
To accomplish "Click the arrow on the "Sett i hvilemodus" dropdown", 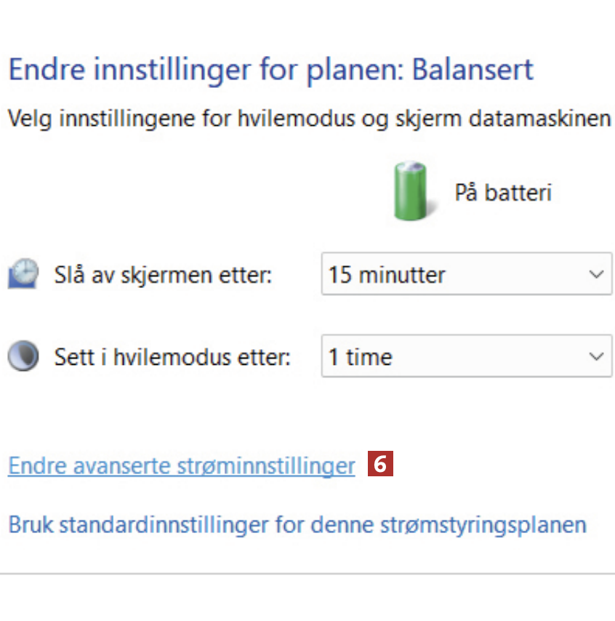I will tap(596, 357).
